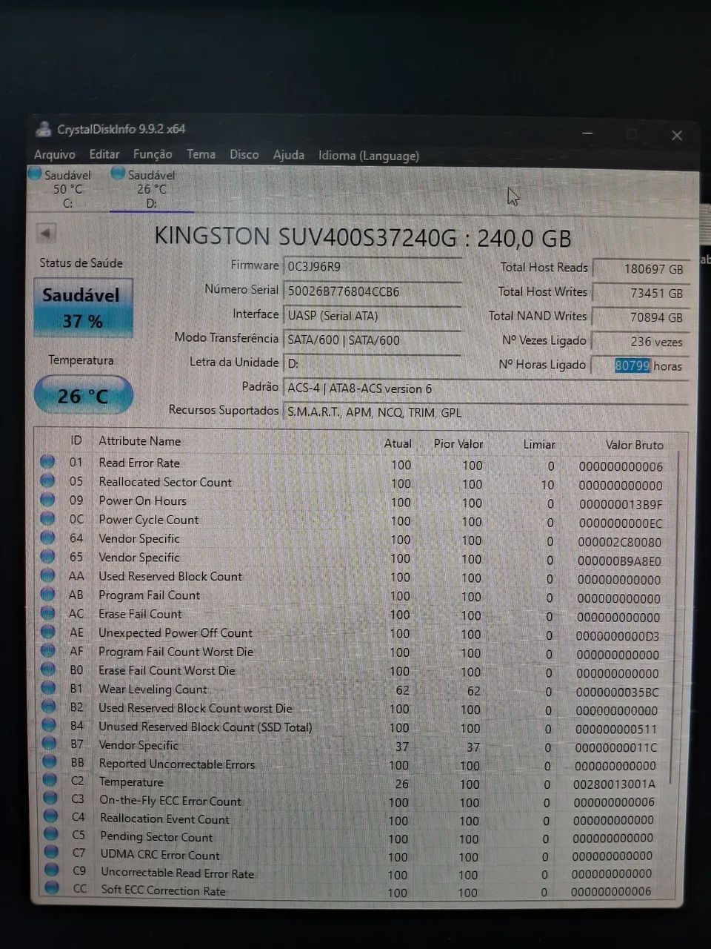Click the status orb for Erase Fail Count Worst Die
The image size is (711, 949).
tap(48, 669)
